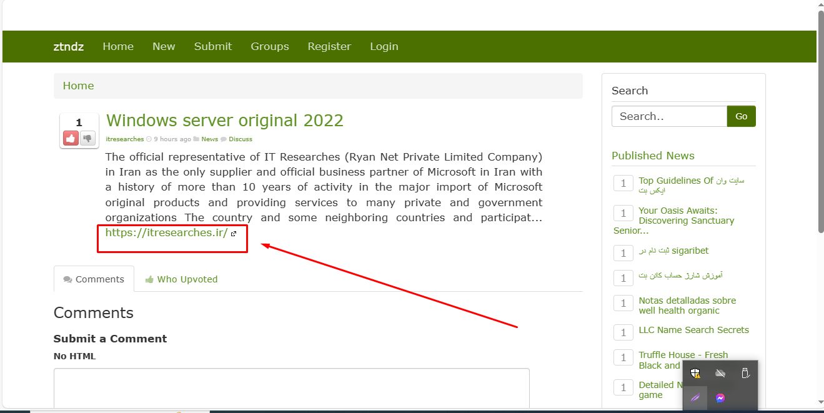Open the itresearches author profile link
This screenshot has height=413, width=824.
(125, 139)
